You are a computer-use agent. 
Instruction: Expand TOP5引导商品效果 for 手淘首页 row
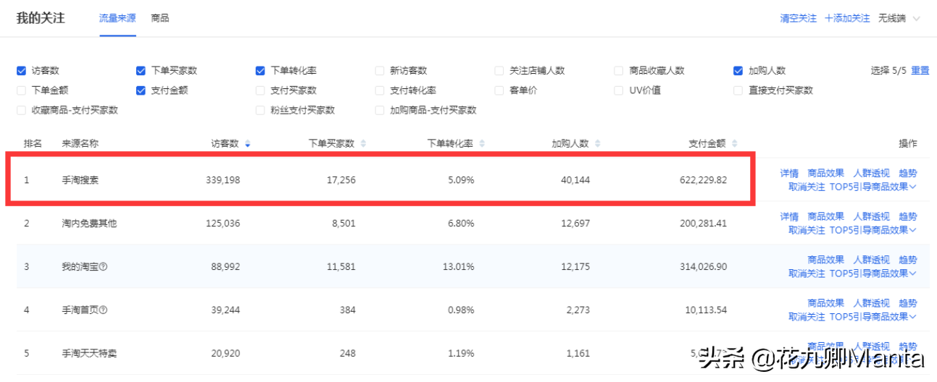coord(873,317)
